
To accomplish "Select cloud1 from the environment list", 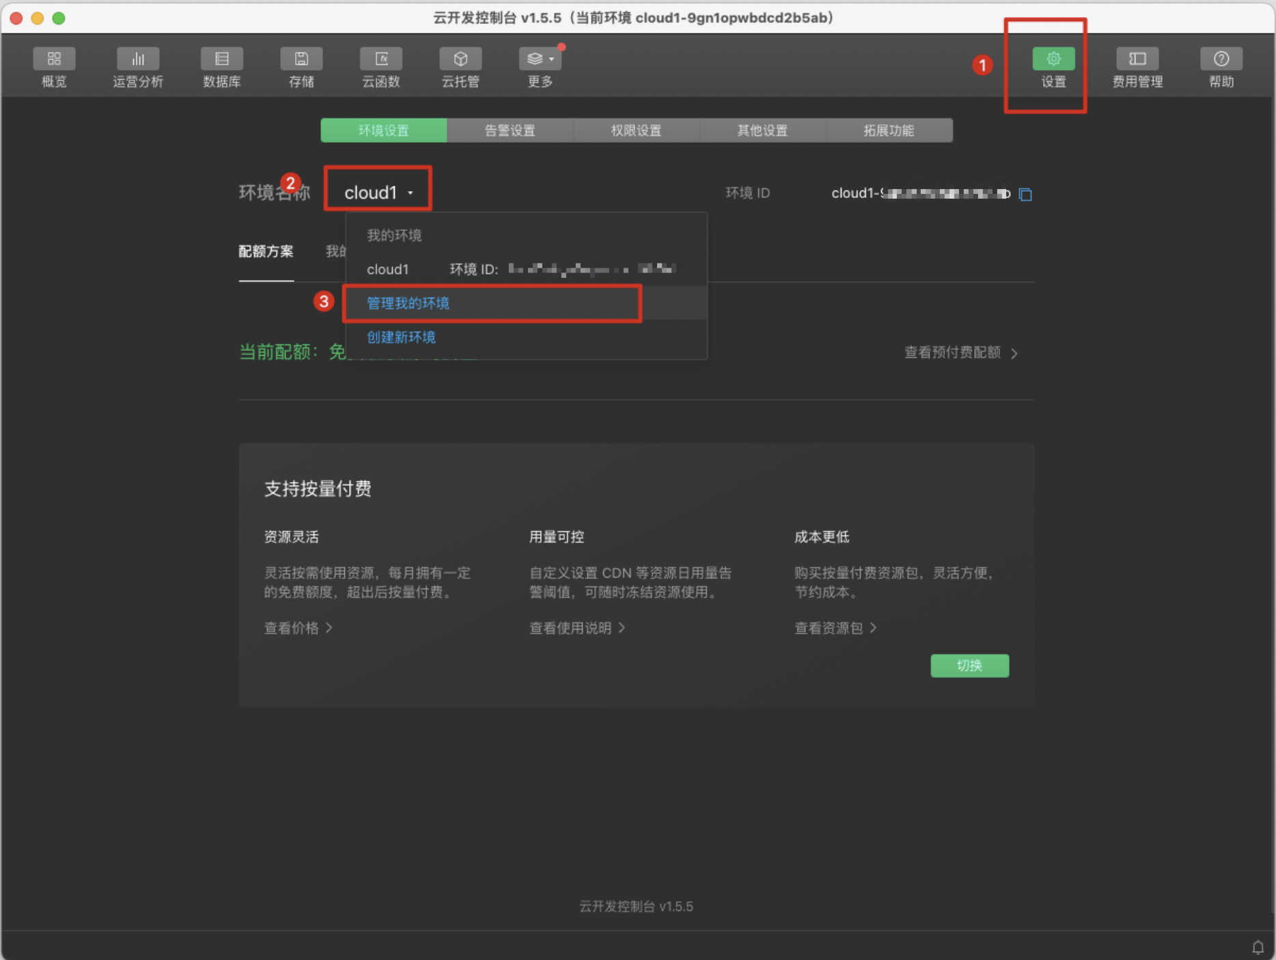I will (387, 269).
